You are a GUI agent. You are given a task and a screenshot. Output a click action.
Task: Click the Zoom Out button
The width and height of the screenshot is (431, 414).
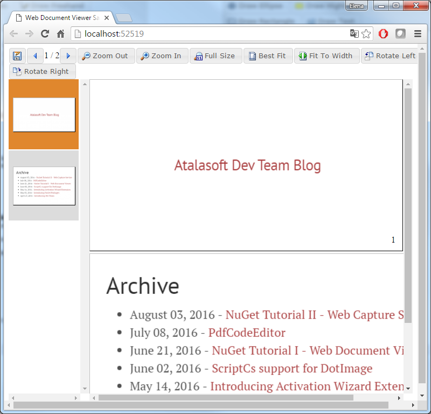click(x=106, y=56)
